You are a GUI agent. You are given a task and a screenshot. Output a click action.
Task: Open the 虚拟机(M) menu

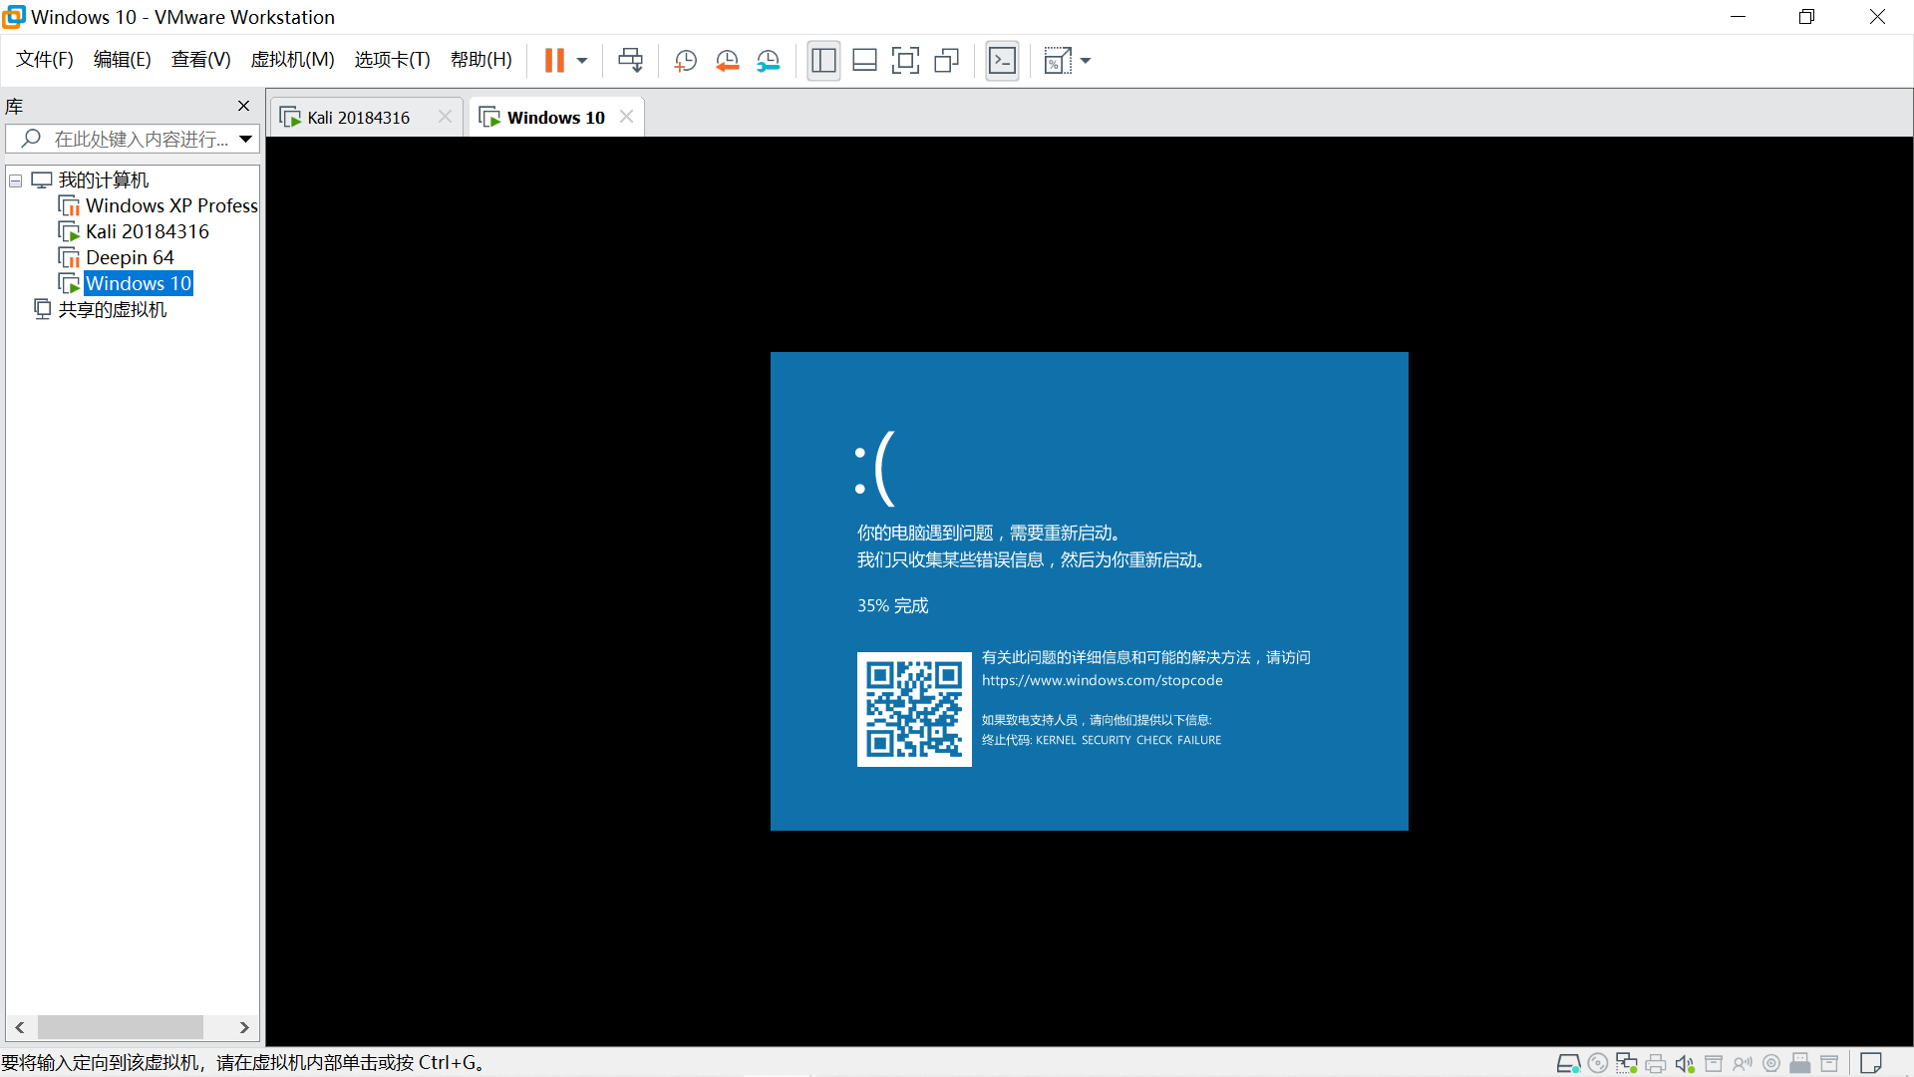click(x=292, y=60)
